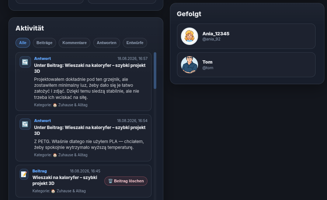Click the Aktivität heading
Viewport: 327px width, 200px height.
(x=30, y=28)
